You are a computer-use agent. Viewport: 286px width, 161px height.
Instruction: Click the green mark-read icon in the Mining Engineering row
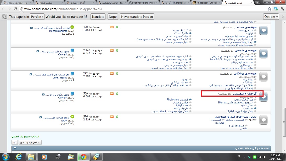[117, 27]
